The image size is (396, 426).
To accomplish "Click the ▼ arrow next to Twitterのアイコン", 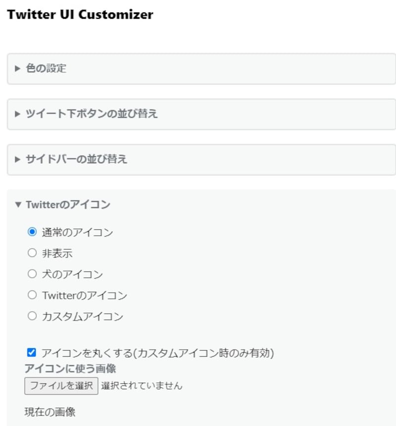I will (x=17, y=204).
